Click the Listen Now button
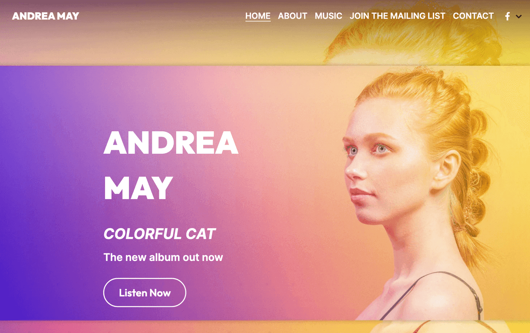530x333 pixels. pos(145,292)
